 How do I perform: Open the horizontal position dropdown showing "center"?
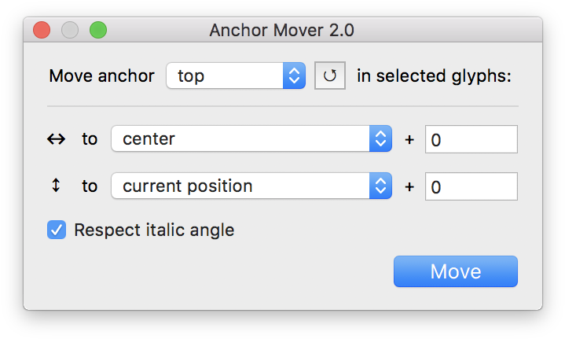coord(241,139)
